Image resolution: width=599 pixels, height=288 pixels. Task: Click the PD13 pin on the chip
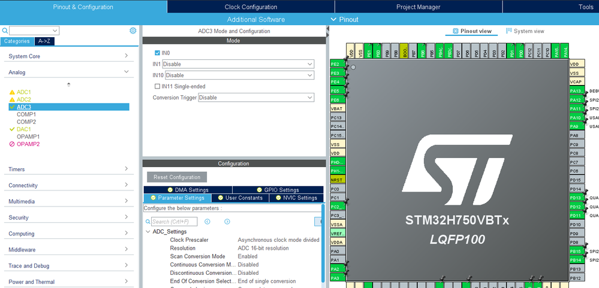(577, 198)
